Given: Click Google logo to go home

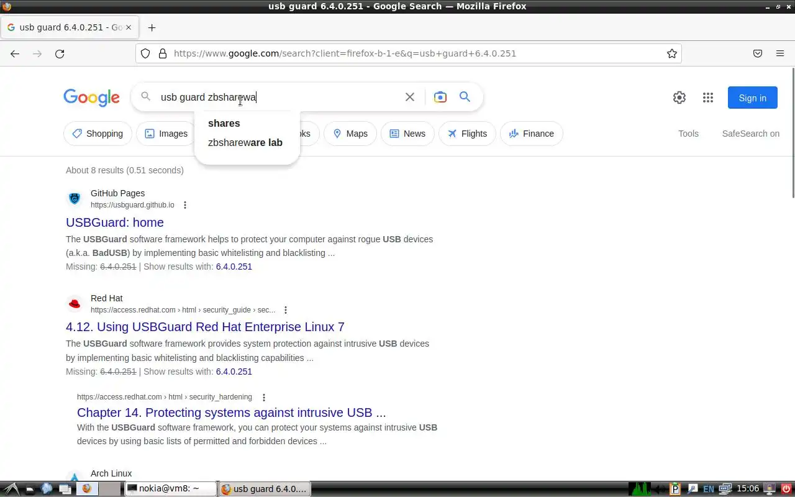Looking at the screenshot, I should pos(91,98).
